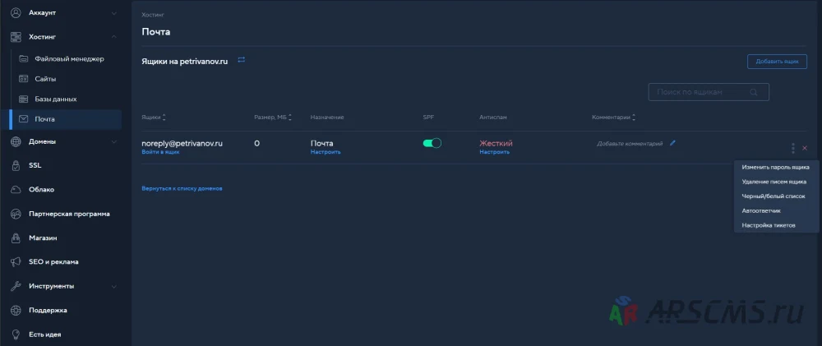Screen dimensions: 822x346
Task: Click the Партнерская программа icon
Action: pos(16,214)
